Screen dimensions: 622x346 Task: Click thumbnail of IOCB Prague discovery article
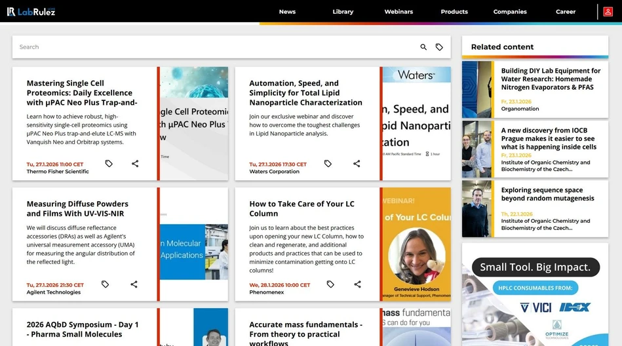click(x=476, y=149)
